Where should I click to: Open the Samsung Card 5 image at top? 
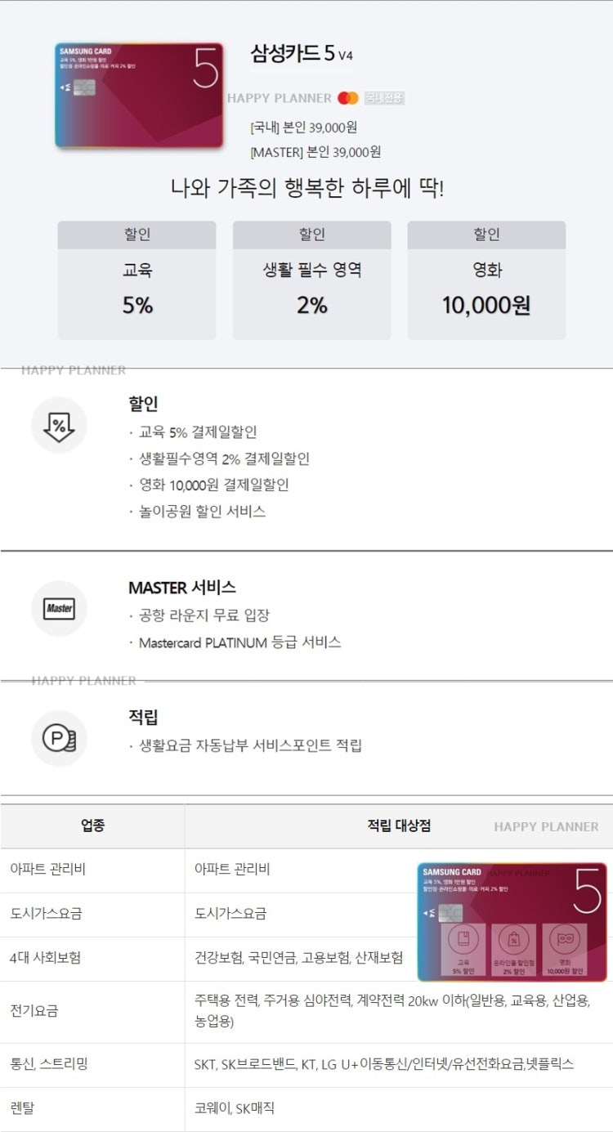click(x=139, y=96)
